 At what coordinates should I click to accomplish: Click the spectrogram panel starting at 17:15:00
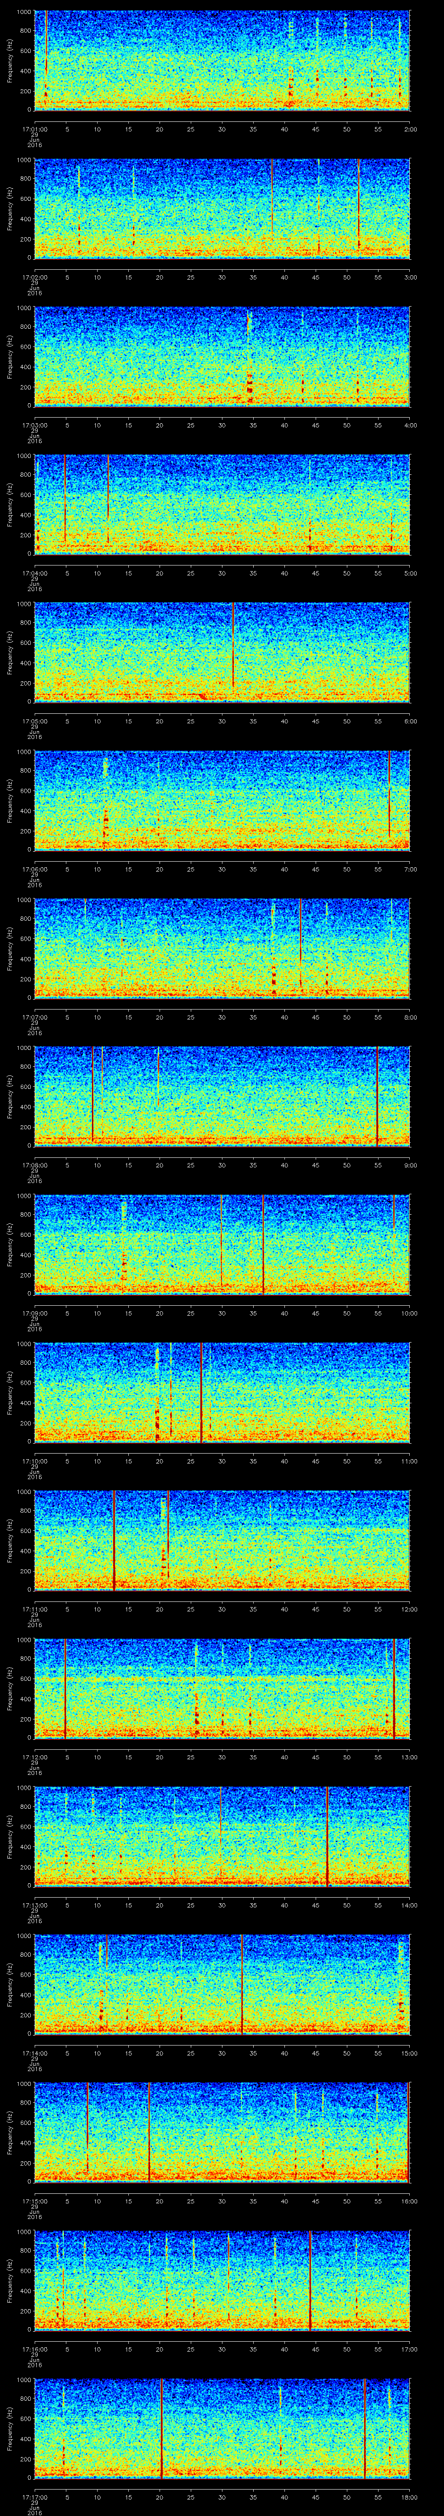pos(222,2132)
